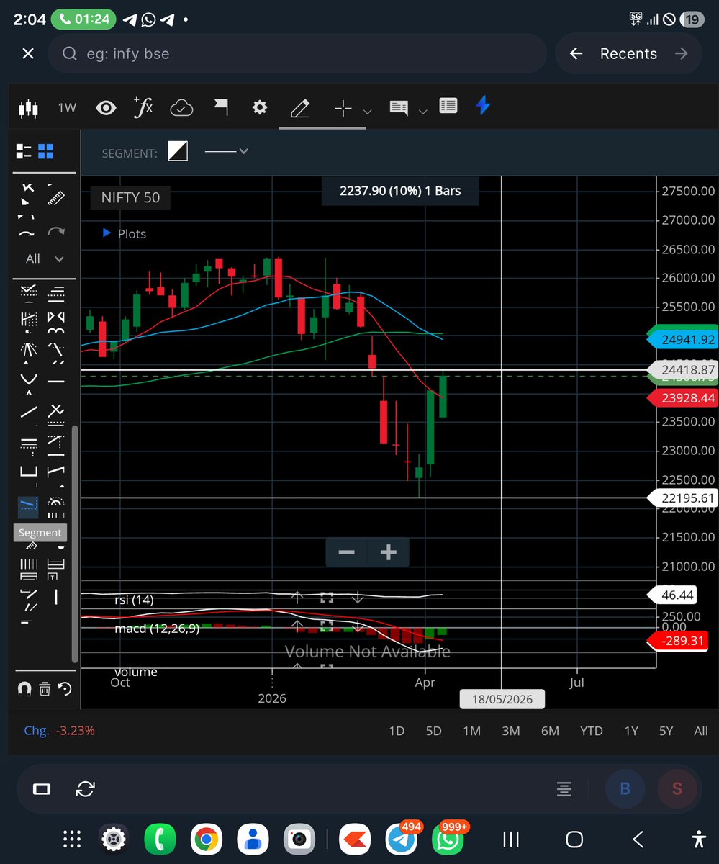Select the ruler measure tool

point(55,196)
